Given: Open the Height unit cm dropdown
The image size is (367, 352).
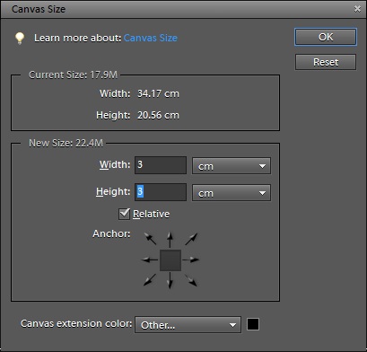Looking at the screenshot, I should coord(232,193).
